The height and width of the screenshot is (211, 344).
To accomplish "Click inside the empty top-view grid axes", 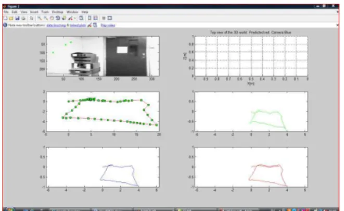I will (251, 56).
